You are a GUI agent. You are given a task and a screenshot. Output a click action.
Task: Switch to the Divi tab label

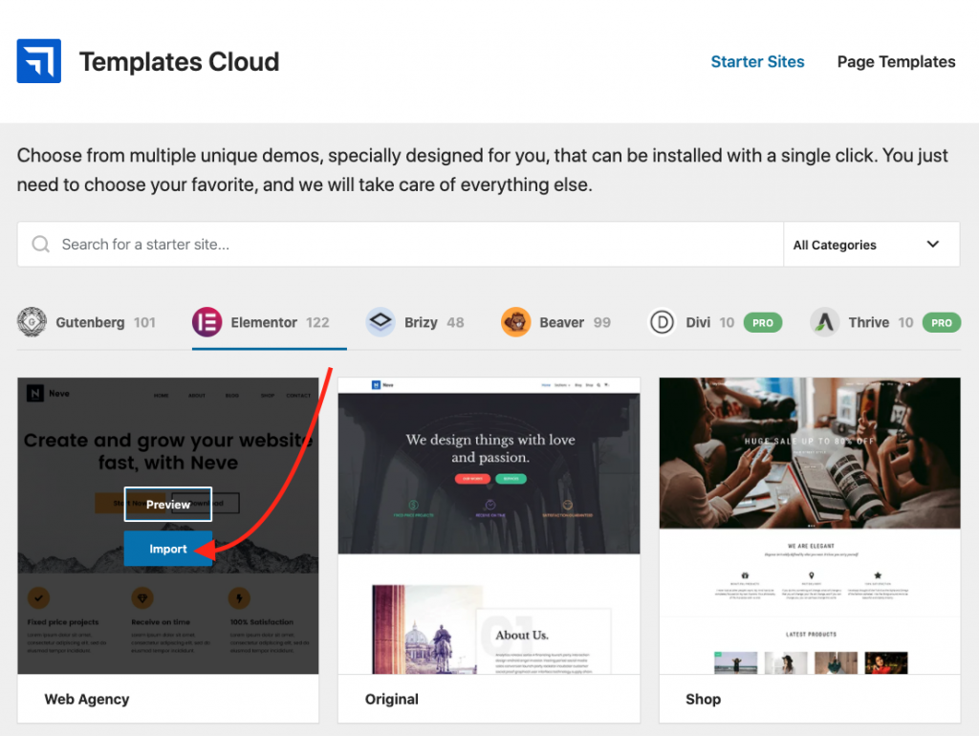[698, 323]
